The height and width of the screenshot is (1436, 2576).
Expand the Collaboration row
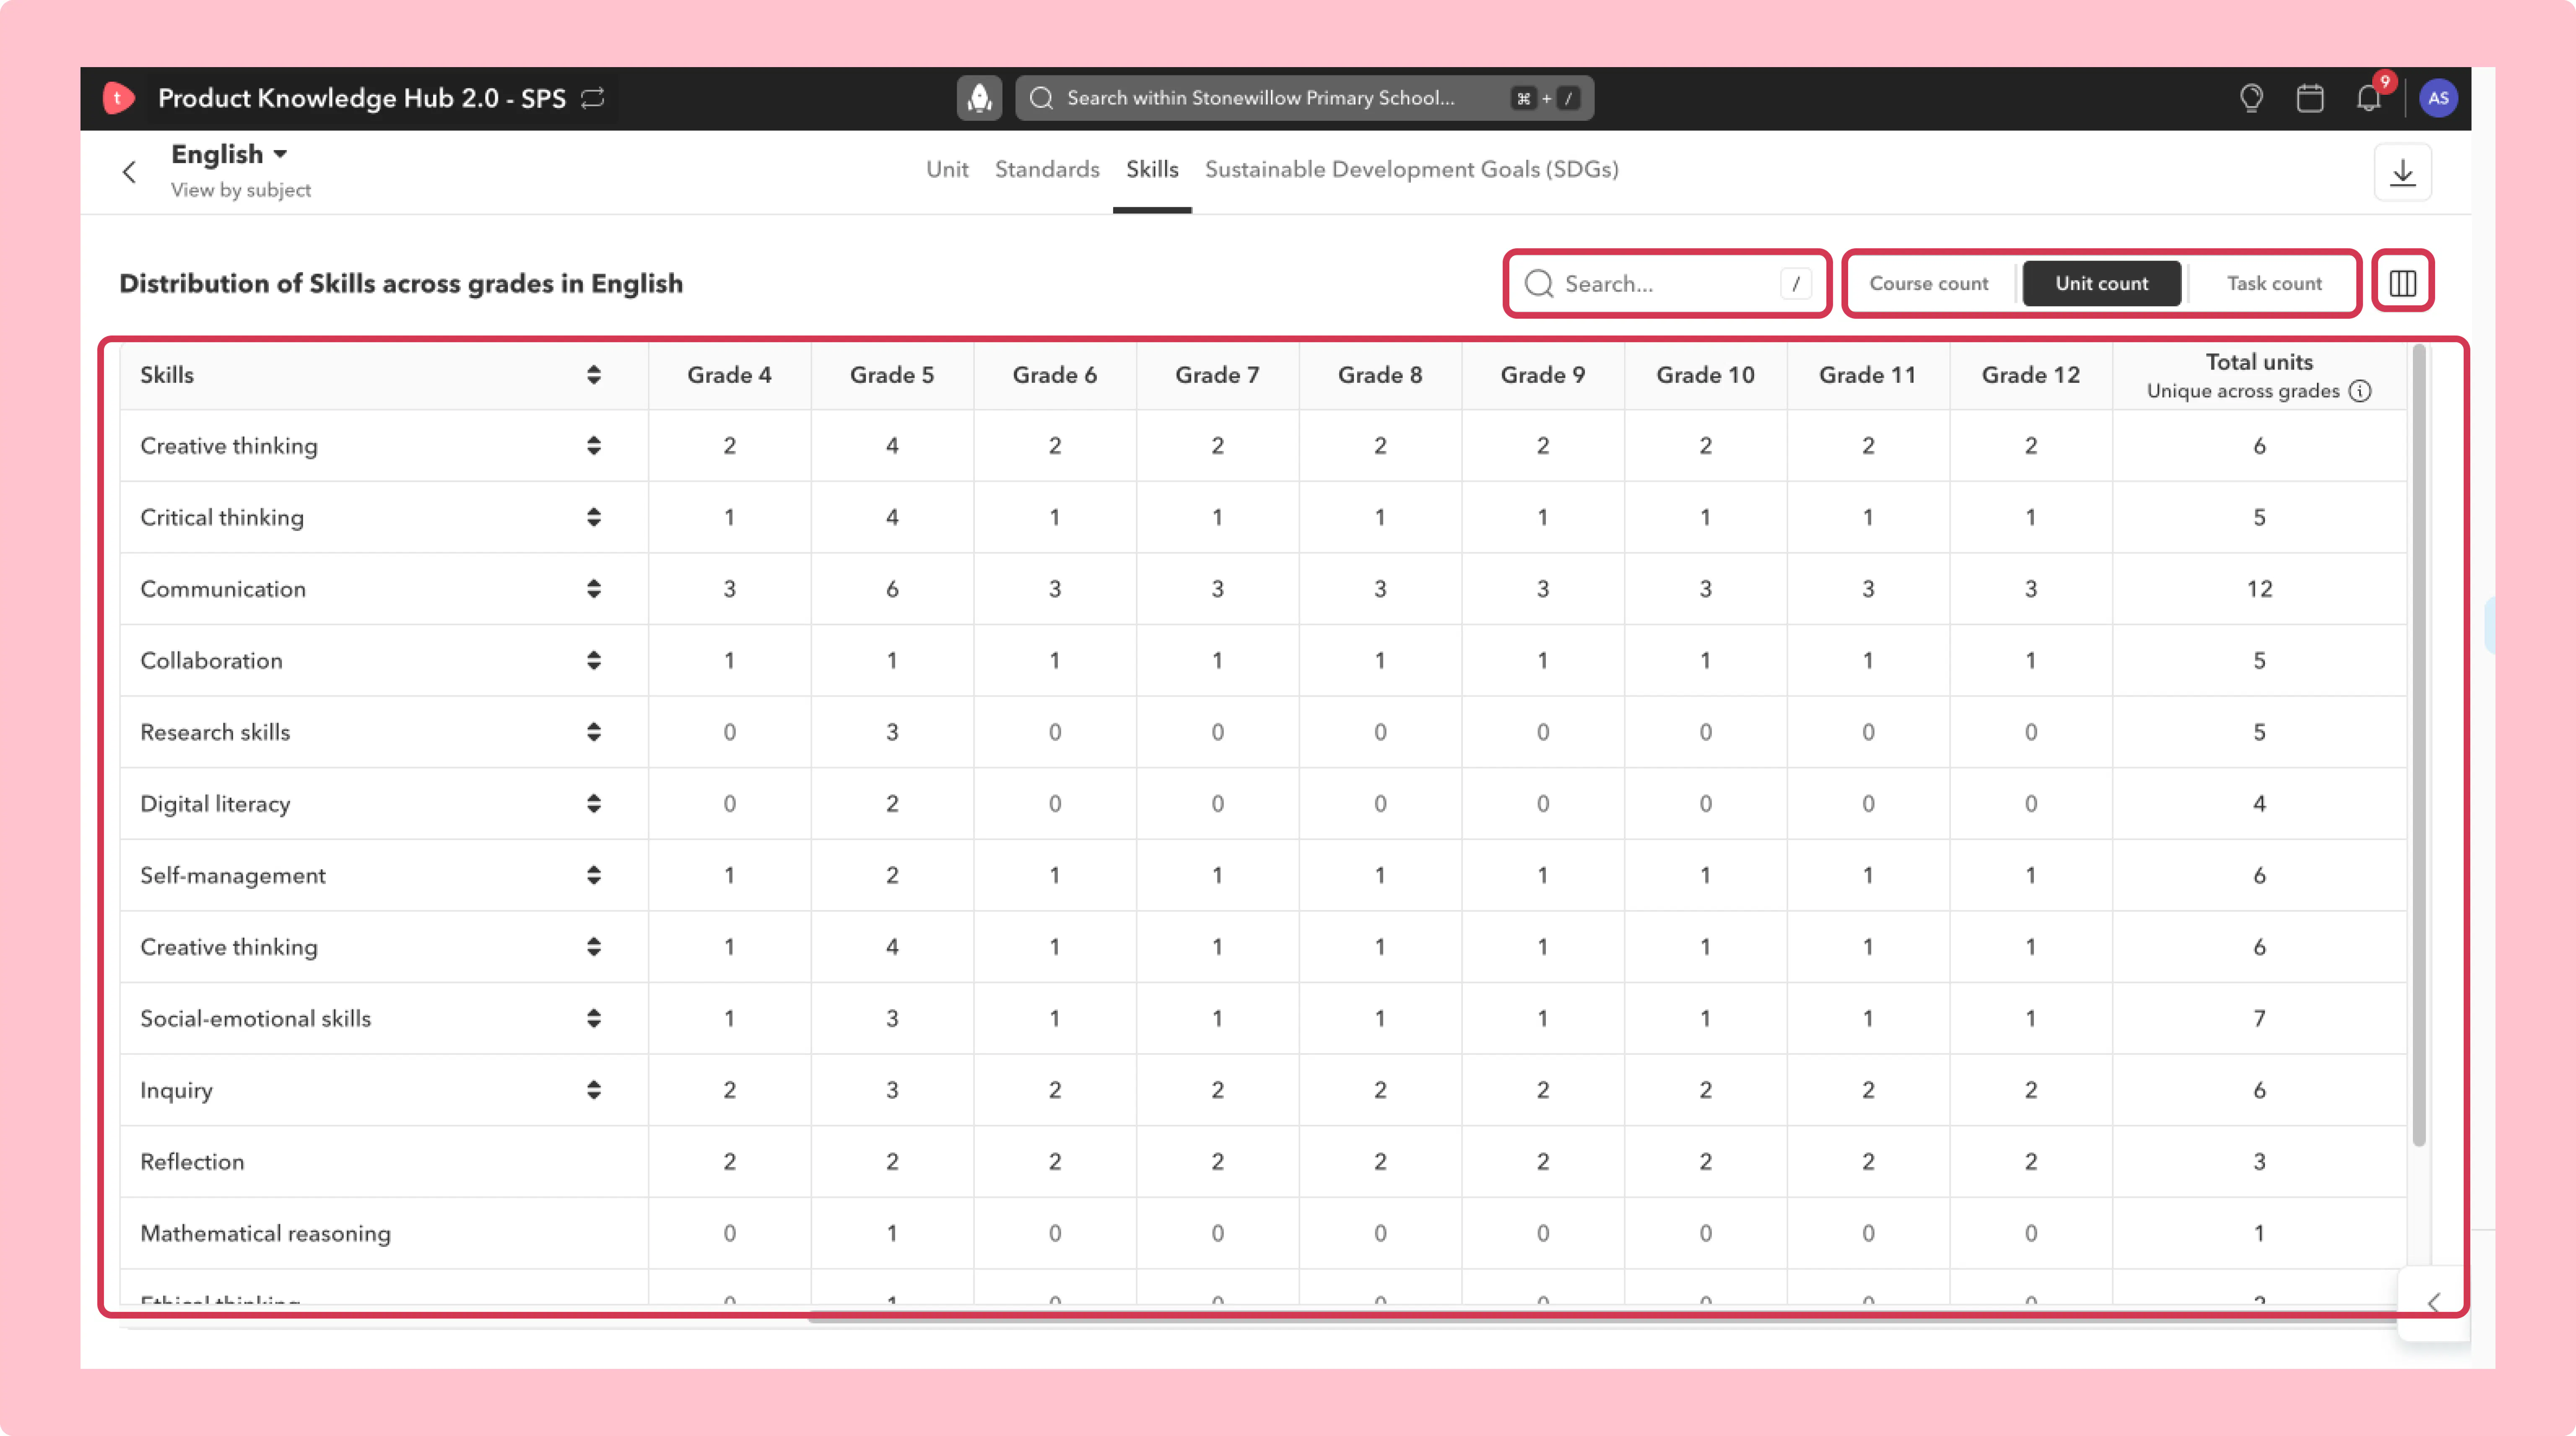click(x=594, y=660)
